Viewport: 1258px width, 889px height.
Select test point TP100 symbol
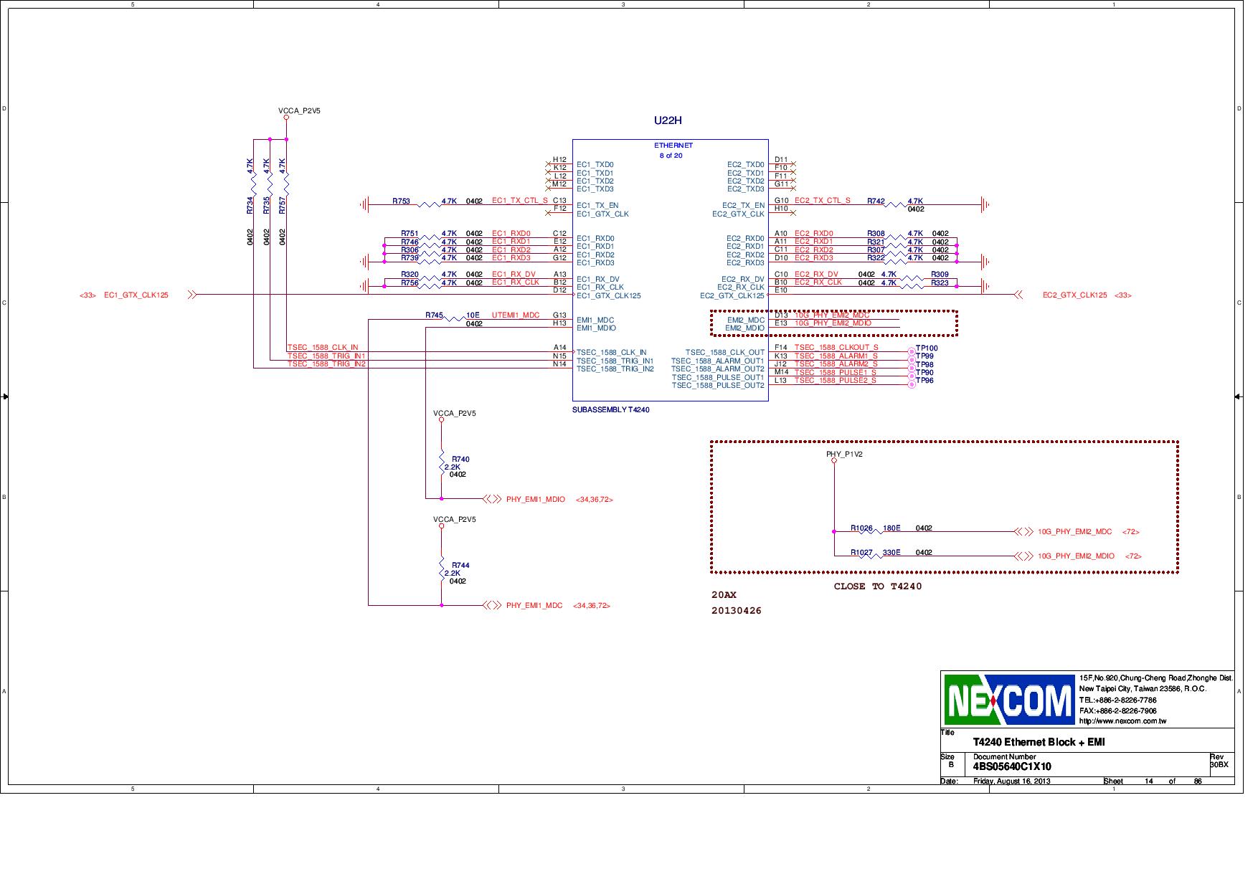point(912,349)
